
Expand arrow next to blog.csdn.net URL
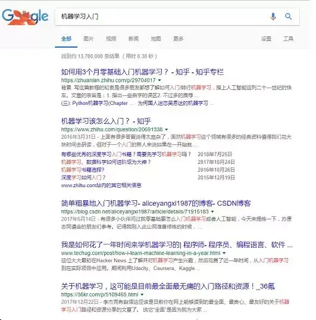[x=212, y=212]
